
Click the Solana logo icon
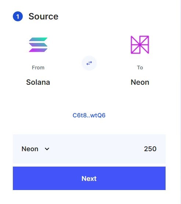(38, 45)
